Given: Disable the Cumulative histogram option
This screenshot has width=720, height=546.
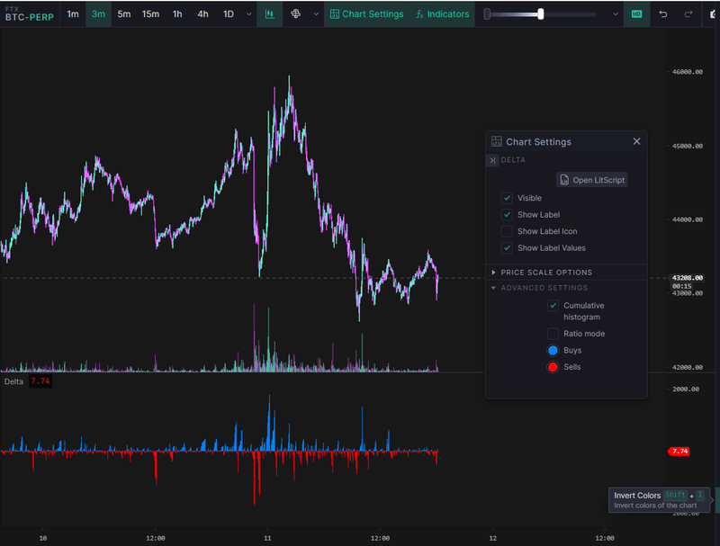Looking at the screenshot, I should coord(553,305).
